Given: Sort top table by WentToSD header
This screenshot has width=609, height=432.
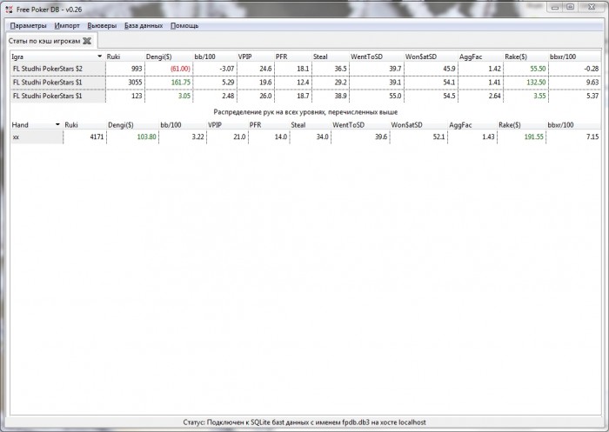Looking at the screenshot, I should pyautogui.click(x=377, y=56).
